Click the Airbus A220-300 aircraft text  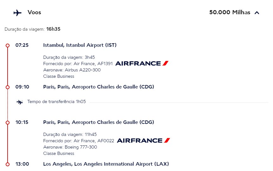[x=83, y=70]
